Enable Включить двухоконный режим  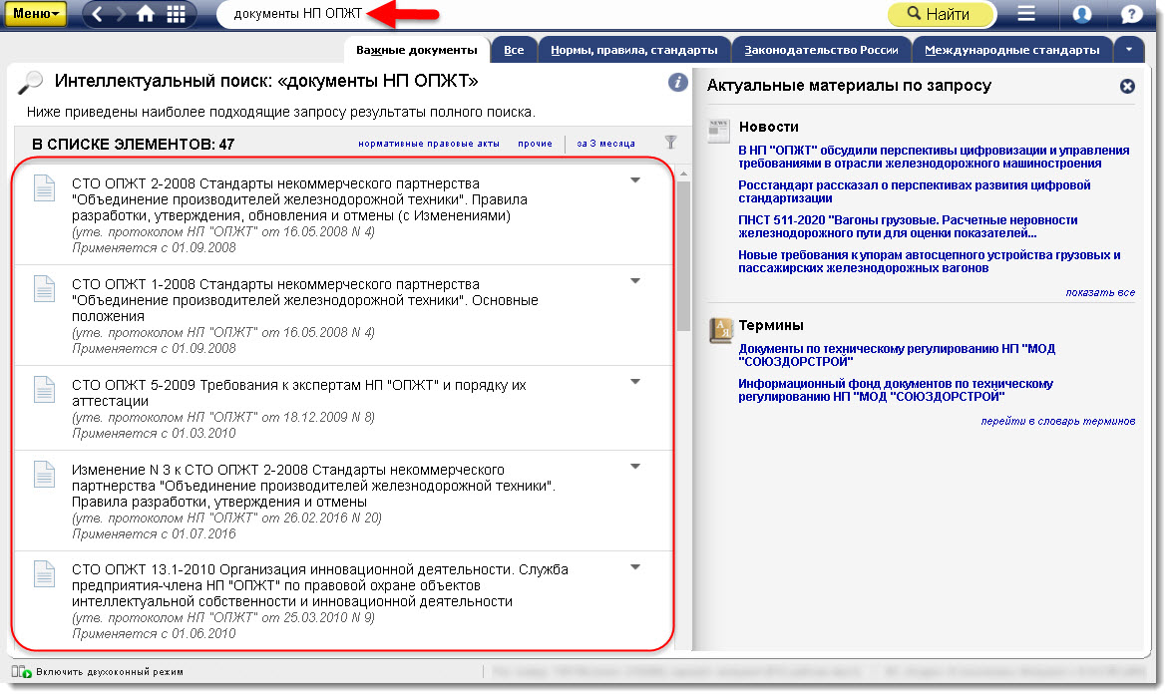click(x=109, y=672)
